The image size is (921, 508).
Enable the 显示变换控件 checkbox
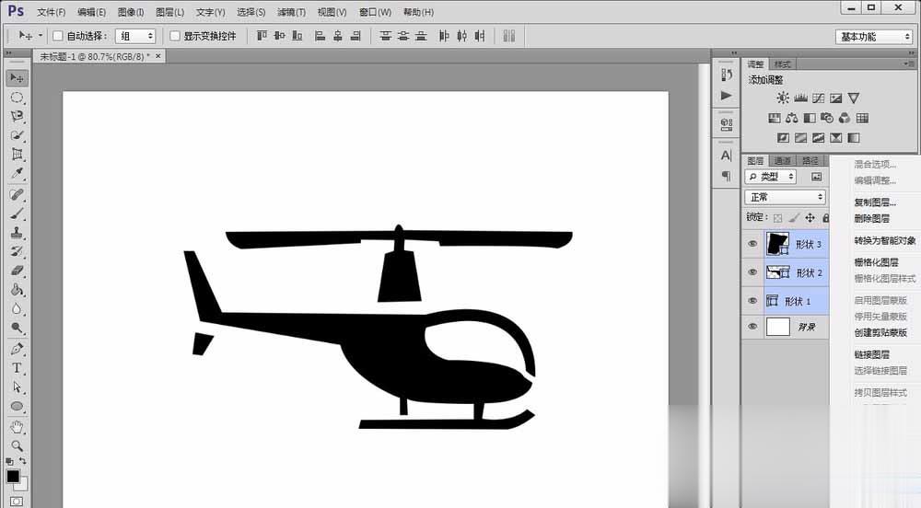coord(174,36)
